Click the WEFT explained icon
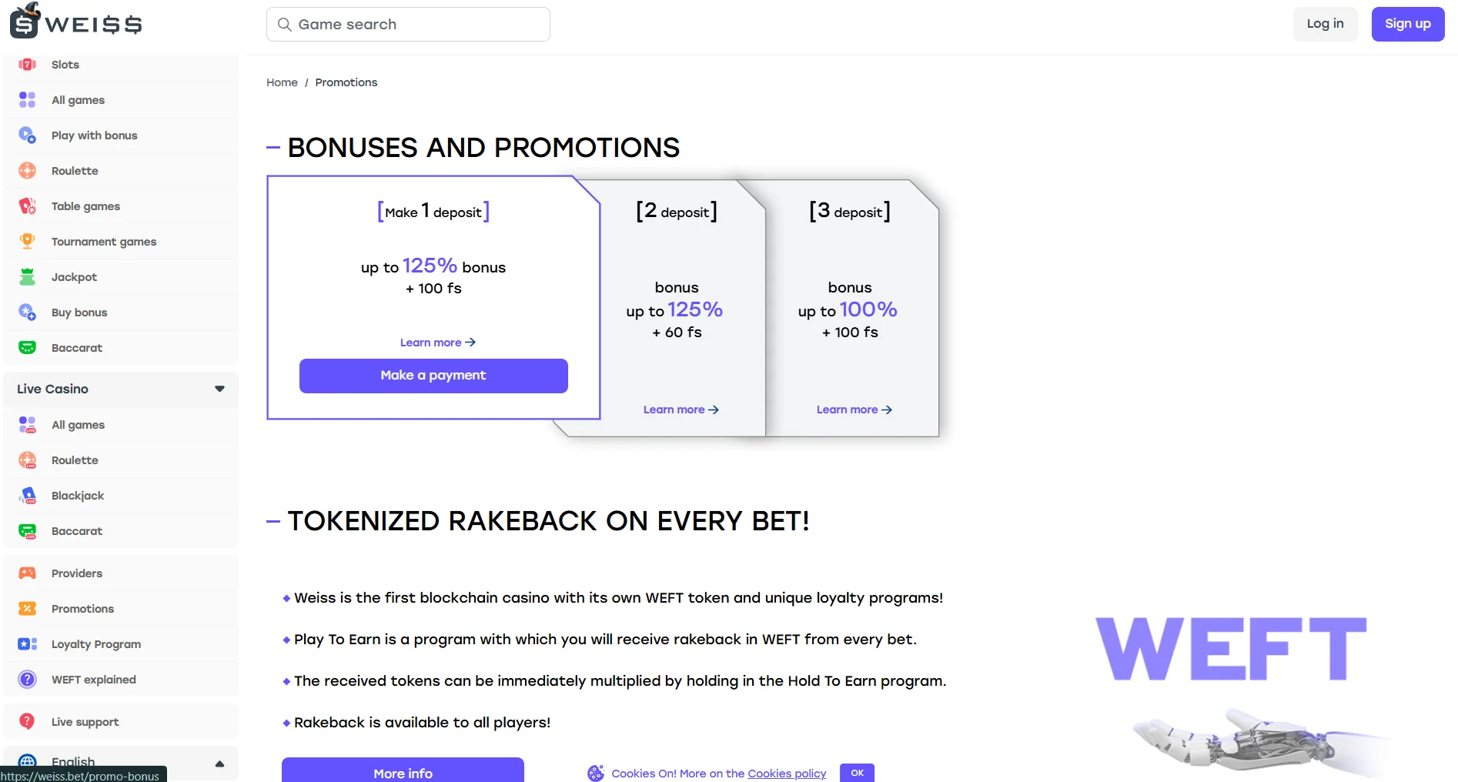Image resolution: width=1458 pixels, height=782 pixels. tap(28, 680)
